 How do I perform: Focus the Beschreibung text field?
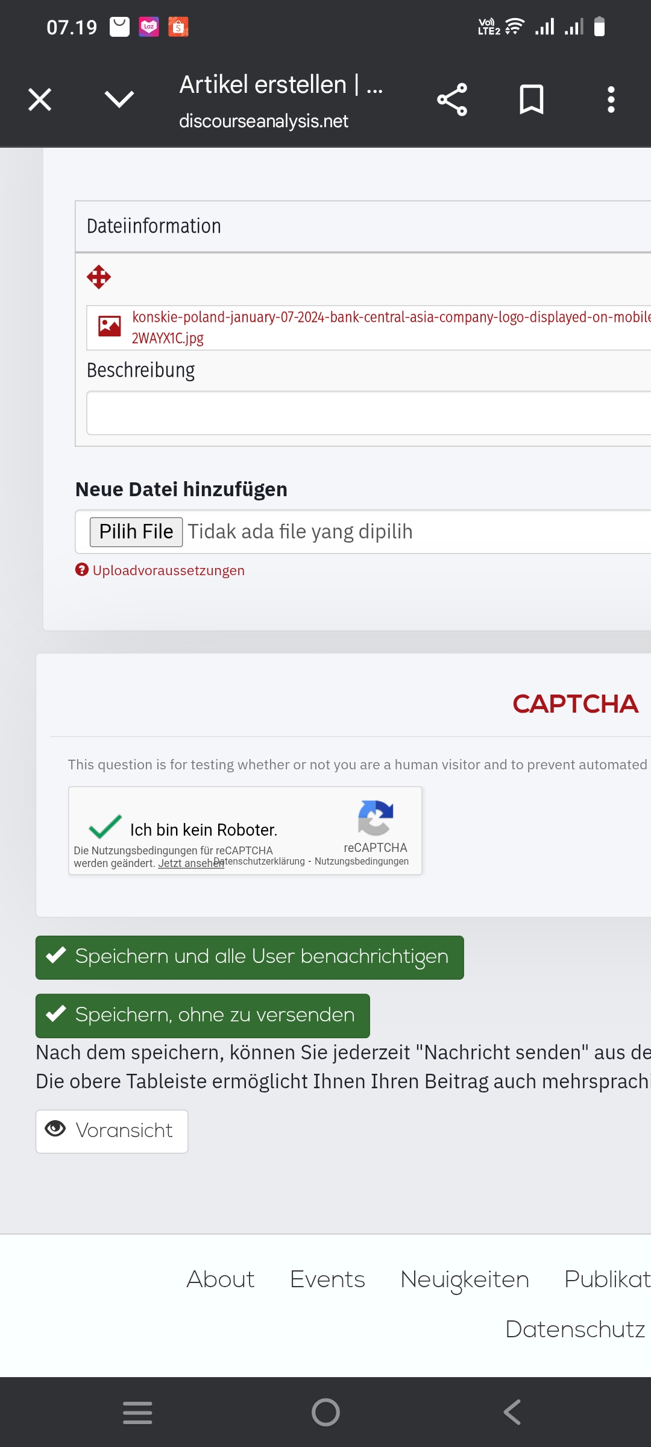click(368, 413)
